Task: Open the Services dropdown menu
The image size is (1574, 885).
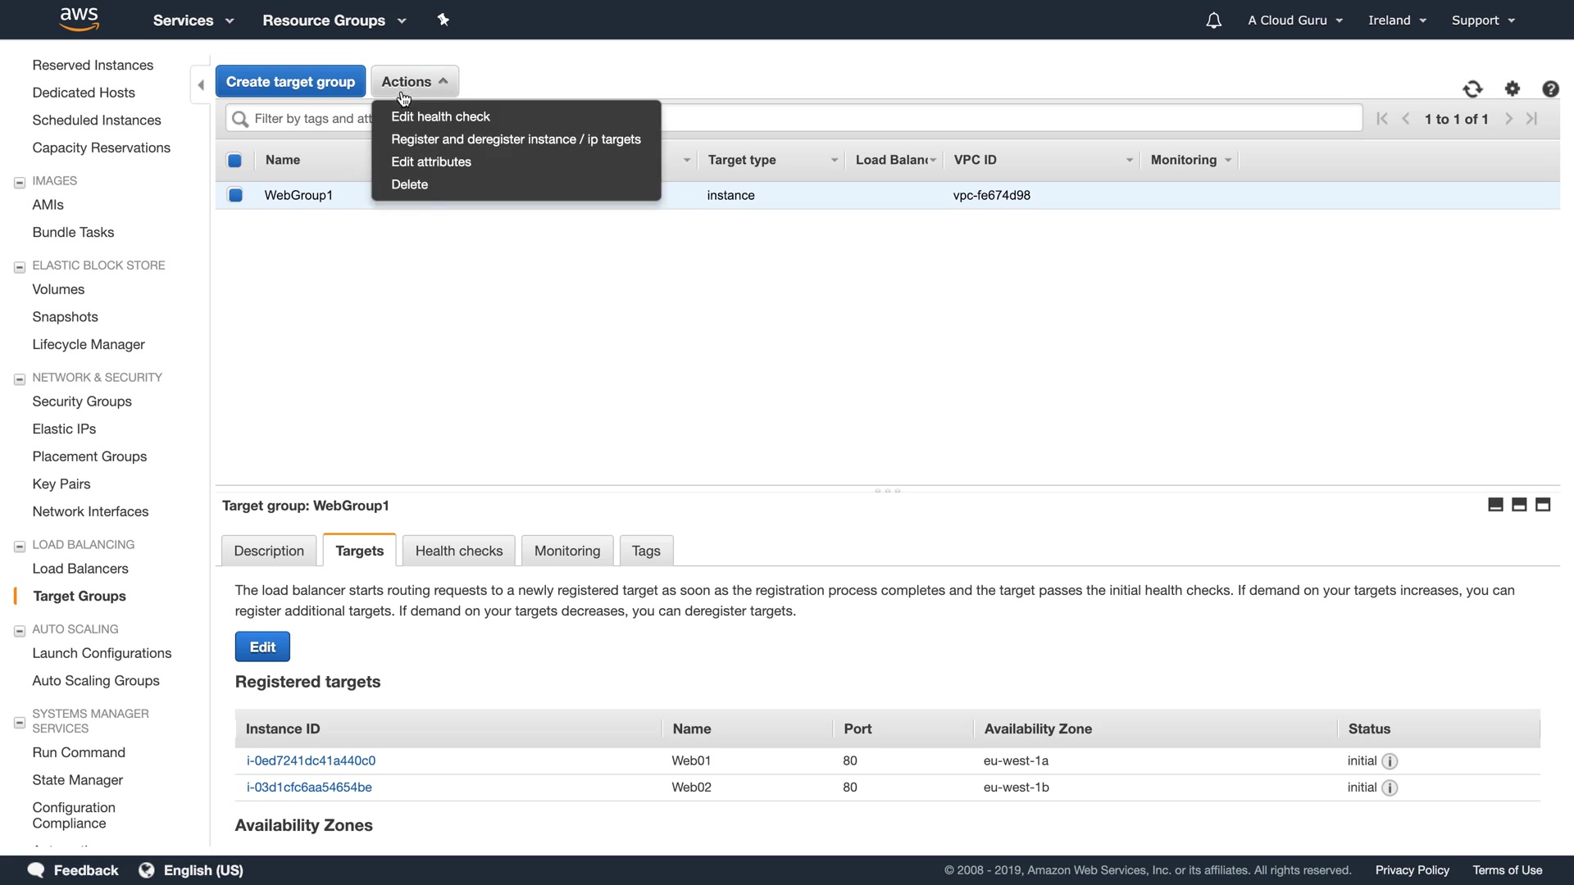Action: tap(193, 20)
